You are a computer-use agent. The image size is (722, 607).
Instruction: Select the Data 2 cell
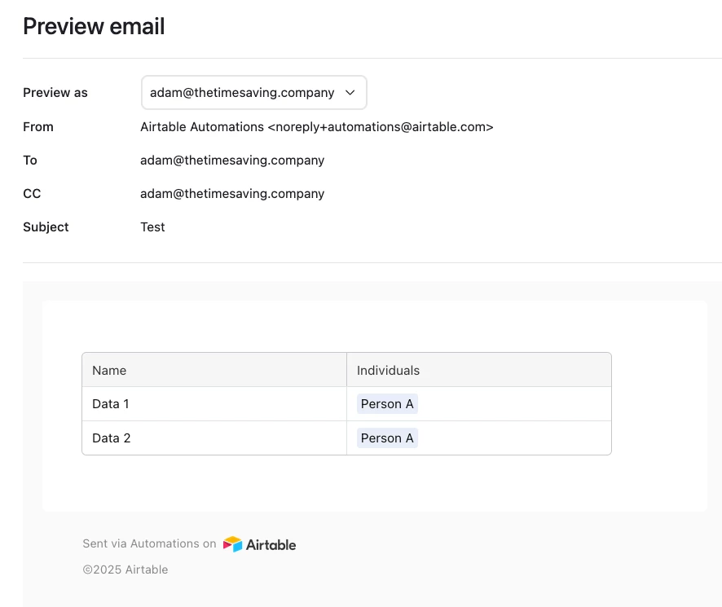coord(214,438)
